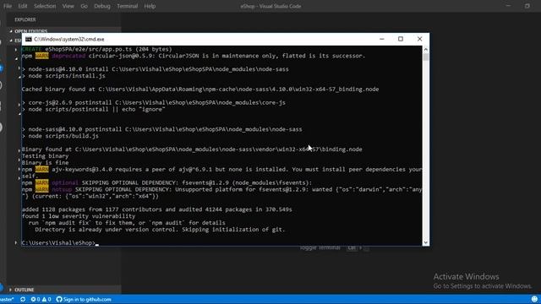Minimize the cmd.exe window

coord(381,39)
